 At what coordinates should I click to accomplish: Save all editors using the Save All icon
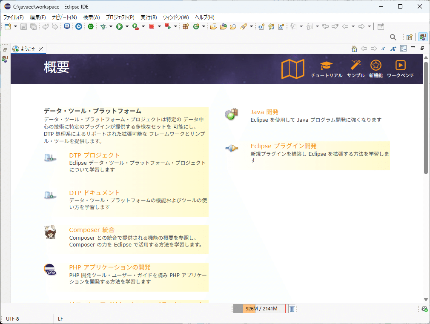coord(33,26)
